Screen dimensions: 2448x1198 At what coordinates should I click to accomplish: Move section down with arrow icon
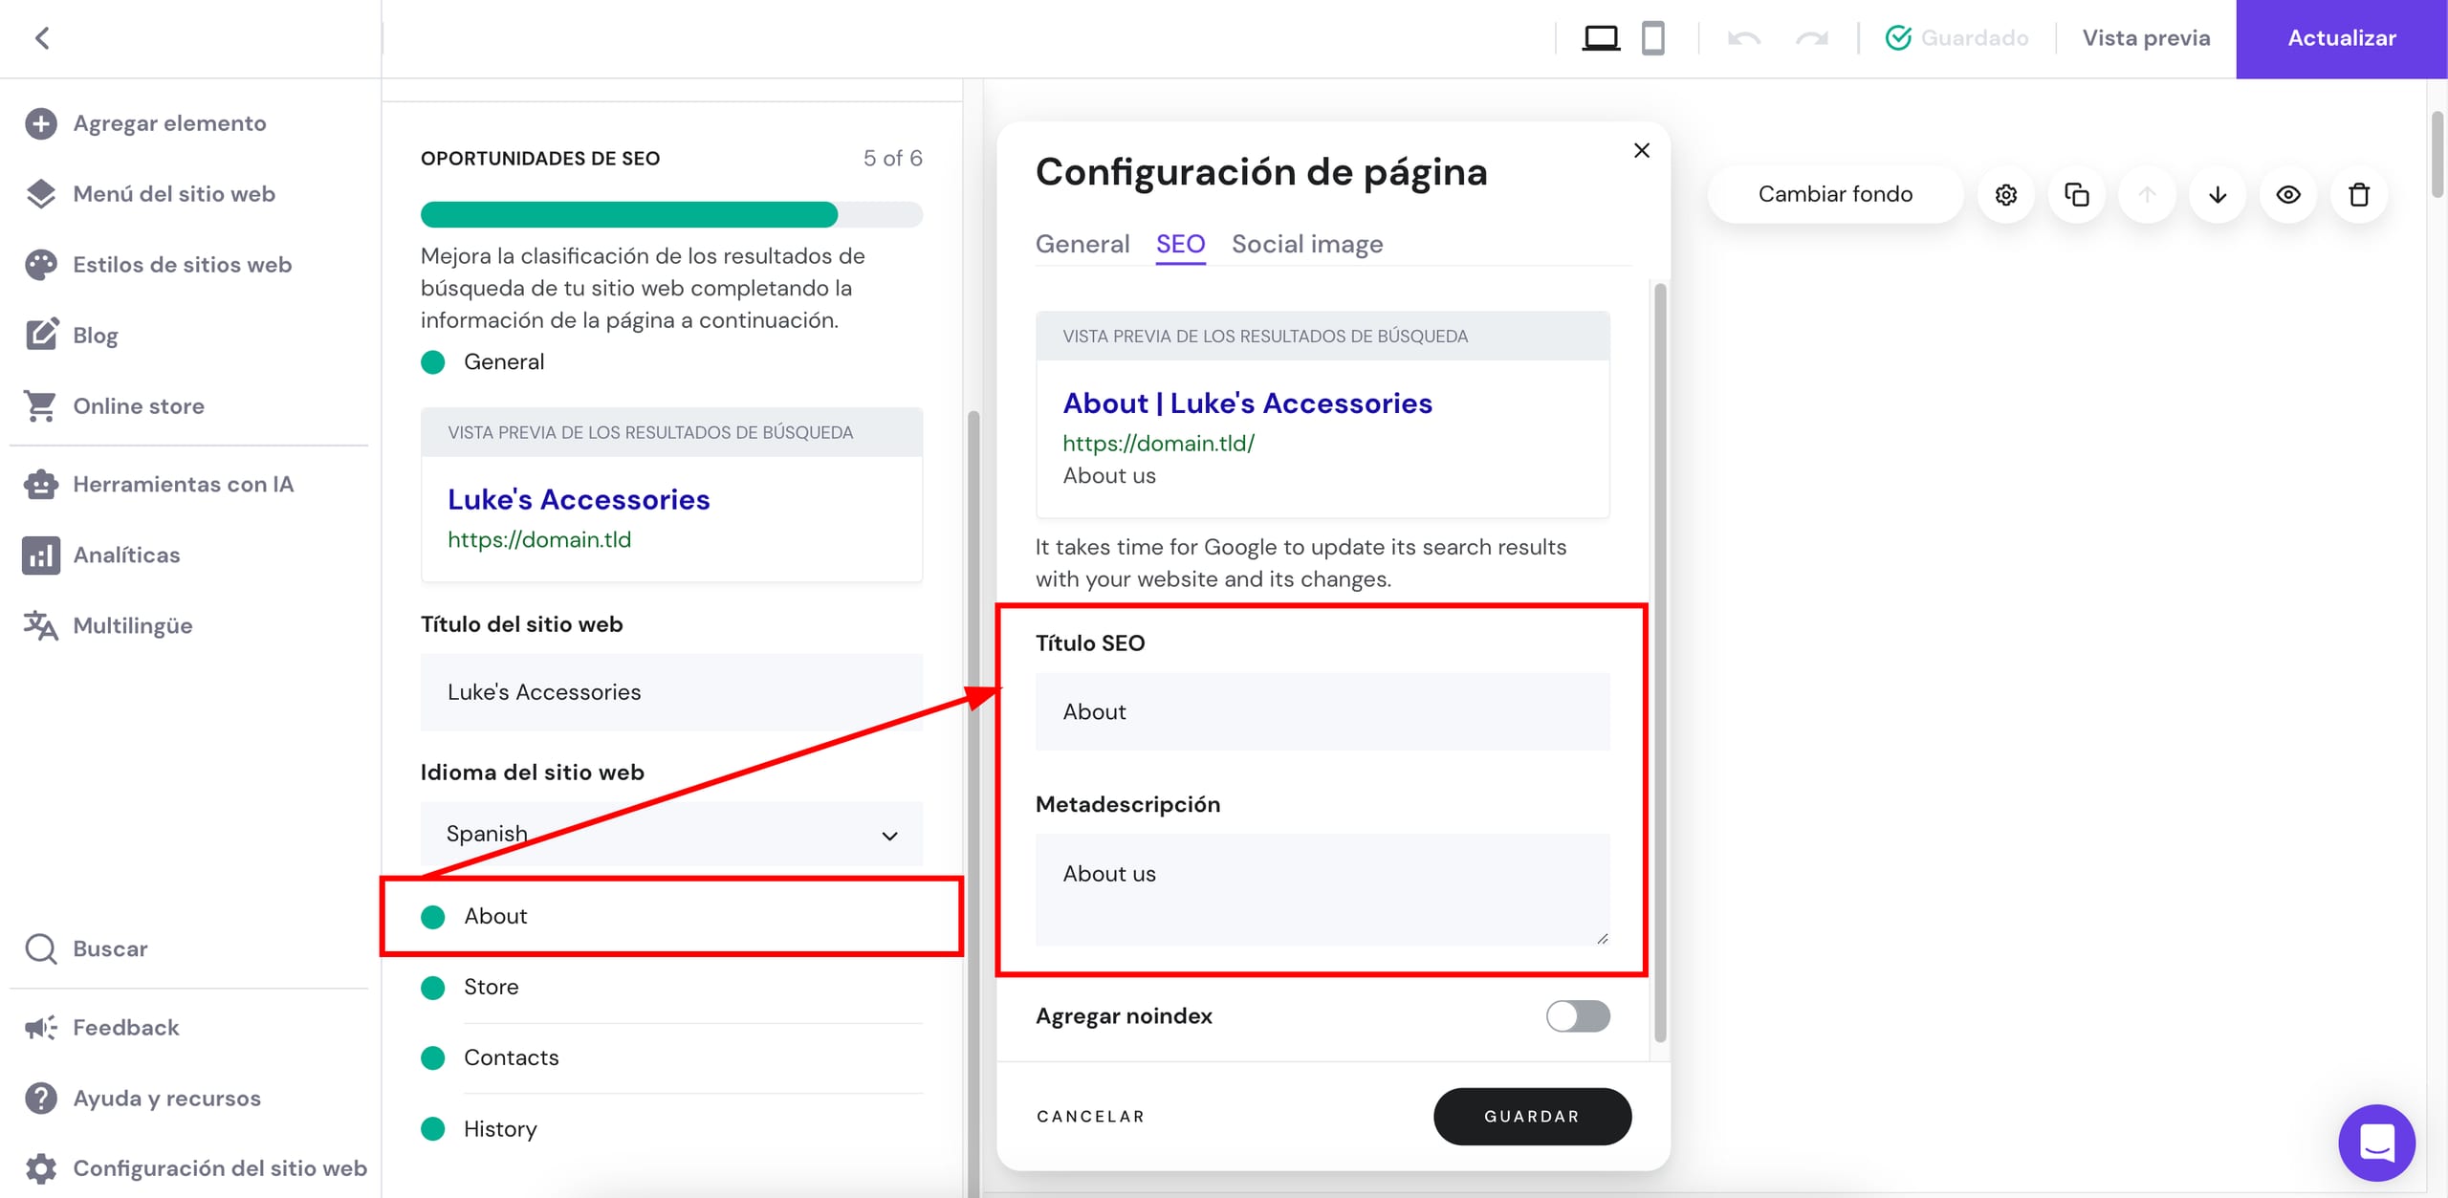tap(2218, 195)
